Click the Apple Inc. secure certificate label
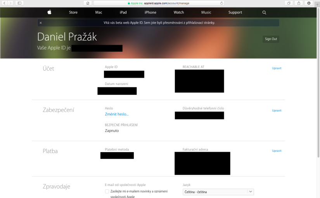 pos(135,3)
